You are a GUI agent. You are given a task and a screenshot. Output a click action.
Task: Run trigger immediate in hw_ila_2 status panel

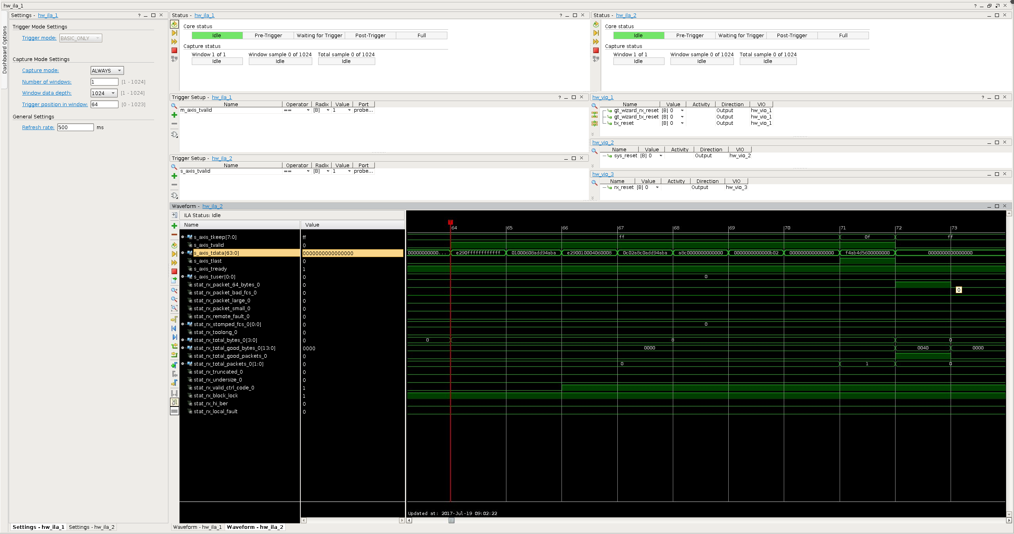596,42
